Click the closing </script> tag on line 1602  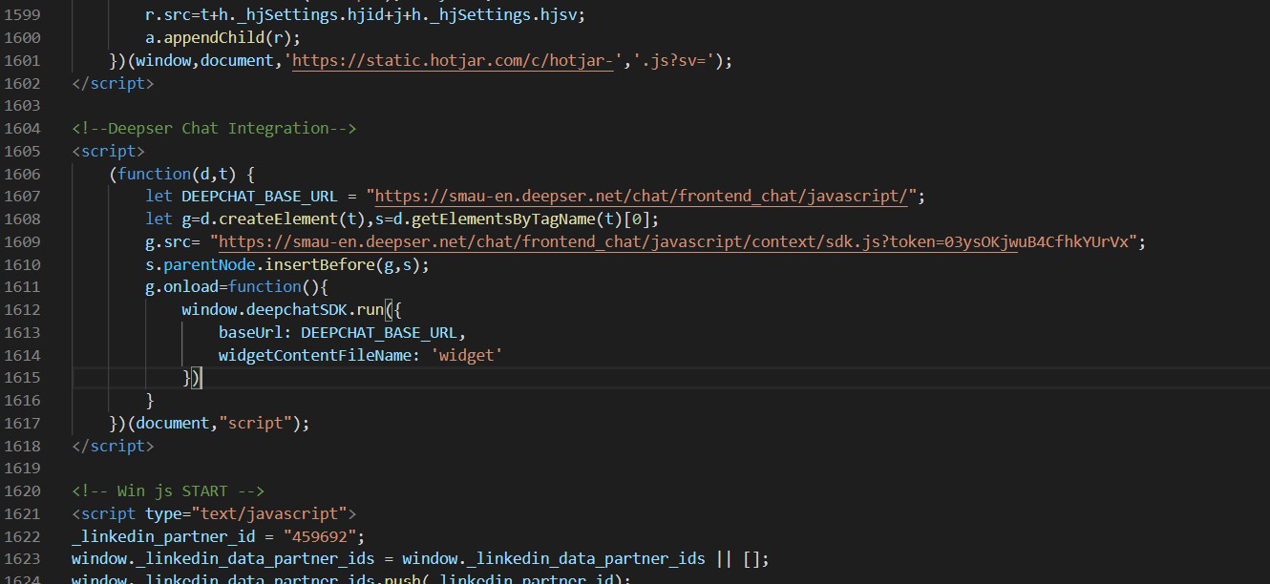(113, 83)
